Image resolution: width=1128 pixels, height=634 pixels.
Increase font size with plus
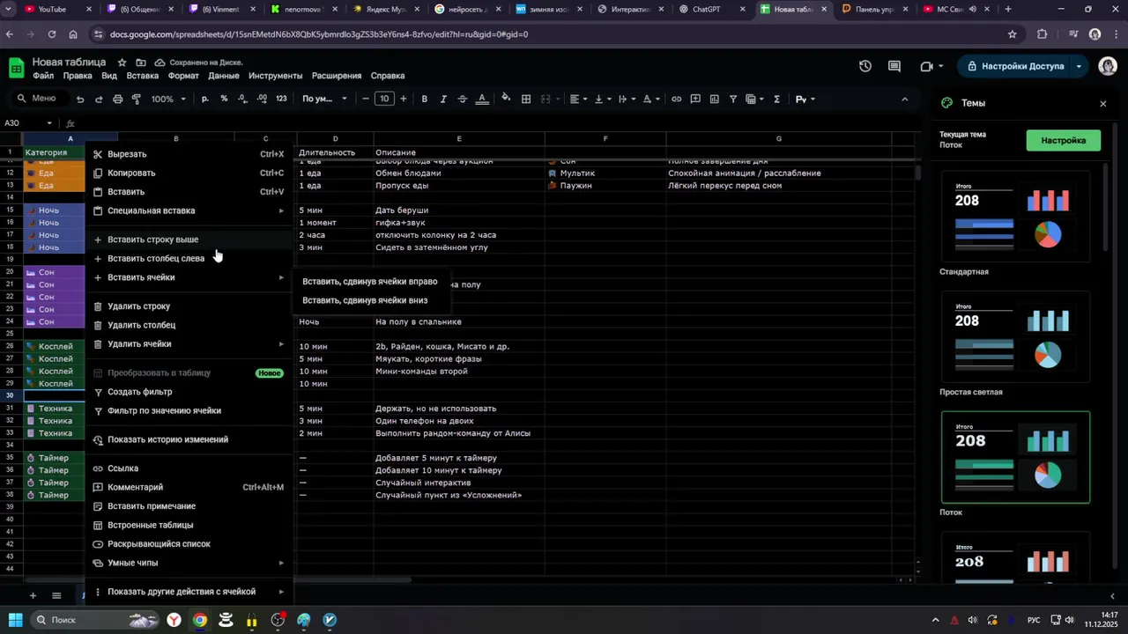404,99
